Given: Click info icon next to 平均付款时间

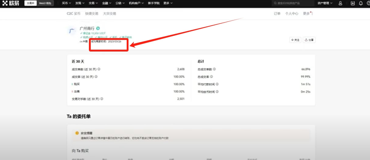Looking at the screenshot, I should (x=217, y=84).
